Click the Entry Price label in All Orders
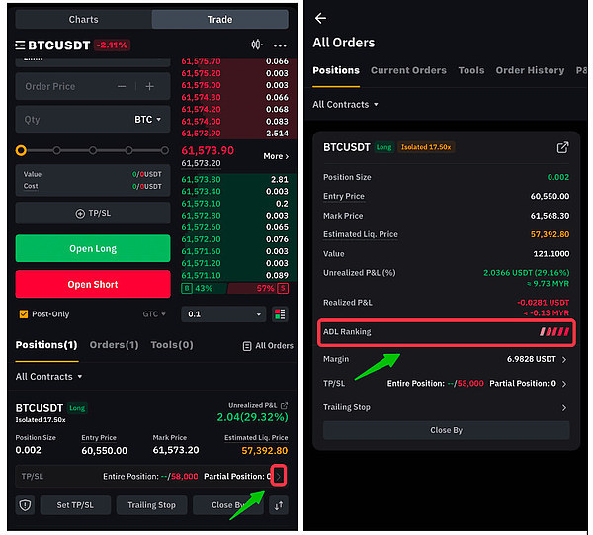Viewport: 593px width, 535px height. (344, 196)
